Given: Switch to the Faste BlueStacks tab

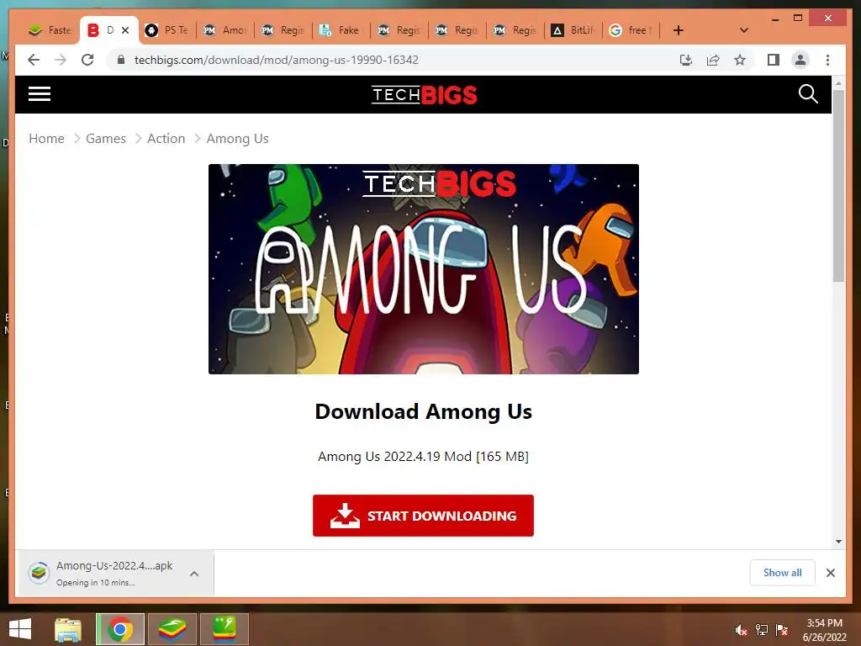Looking at the screenshot, I should click(x=50, y=30).
